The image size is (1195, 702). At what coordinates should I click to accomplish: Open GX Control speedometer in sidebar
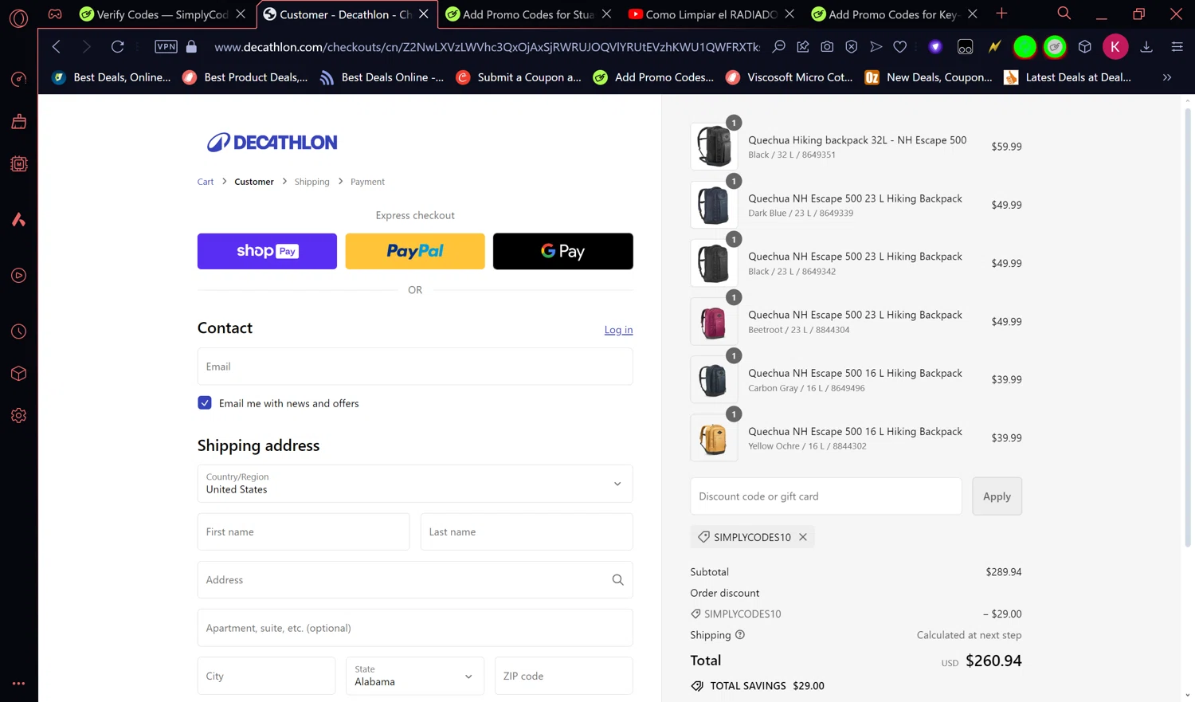pos(19,79)
